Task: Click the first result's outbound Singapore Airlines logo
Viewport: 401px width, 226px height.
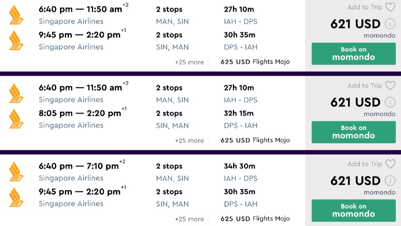Action: 16,15
